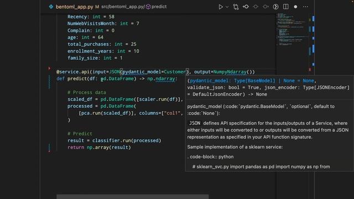
Task: Click the red breakpoint arrow in gutter
Action: pos(49,68)
